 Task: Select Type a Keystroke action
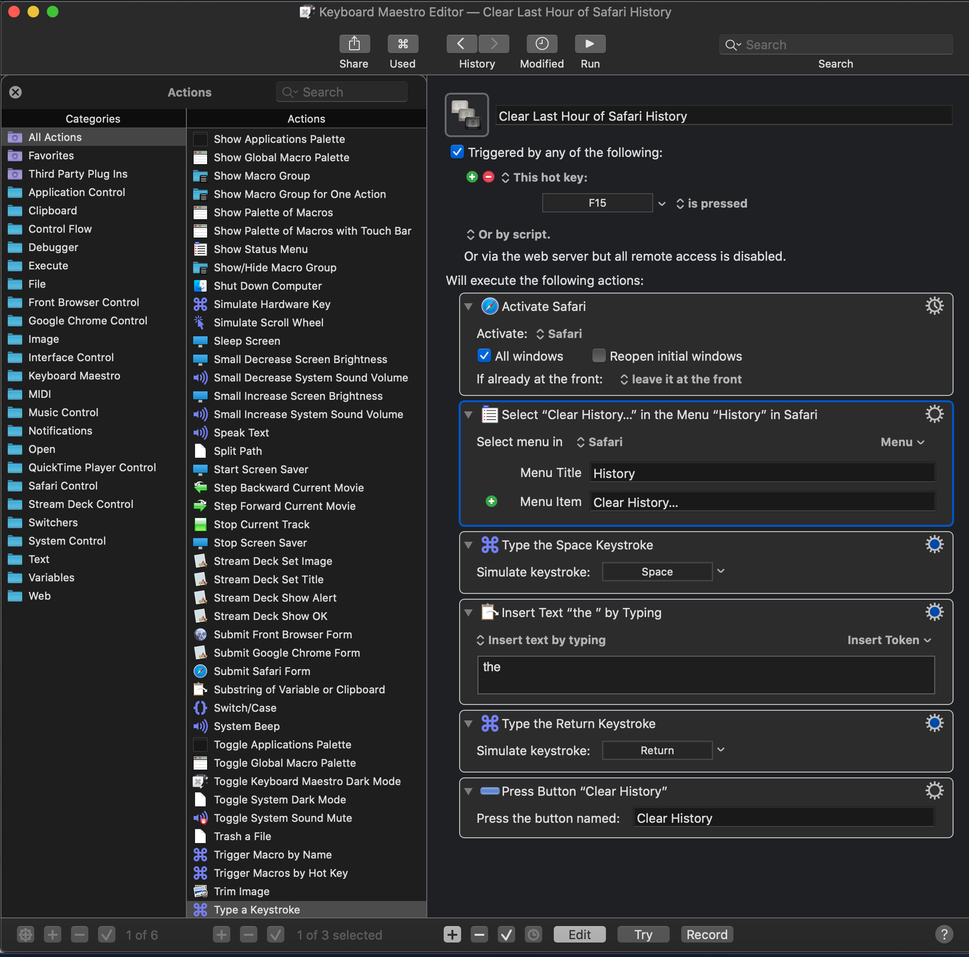307,909
